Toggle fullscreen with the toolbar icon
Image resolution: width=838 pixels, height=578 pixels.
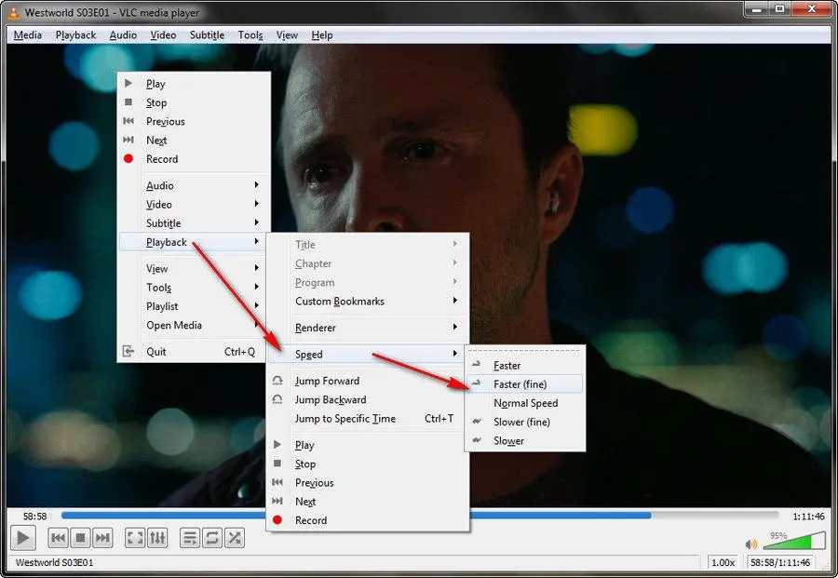pos(135,538)
